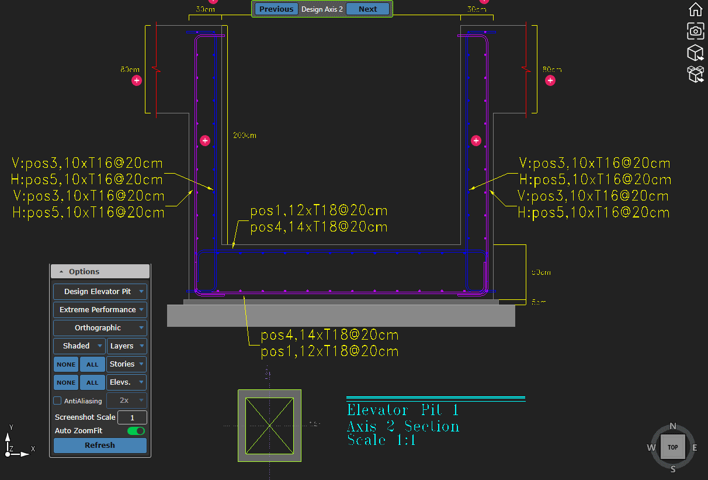Viewport: 708px width, 480px height.
Task: Expand the Orthographic projection dropdown
Action: point(100,327)
